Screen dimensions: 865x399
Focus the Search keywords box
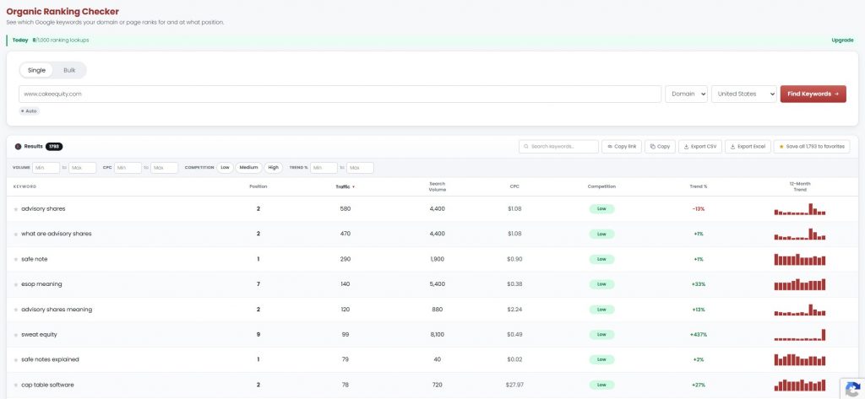pos(558,147)
